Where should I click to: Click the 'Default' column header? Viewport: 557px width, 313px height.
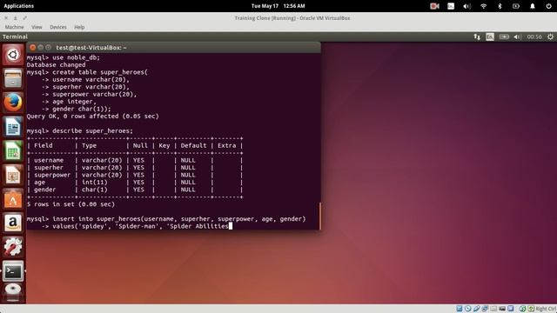click(193, 145)
